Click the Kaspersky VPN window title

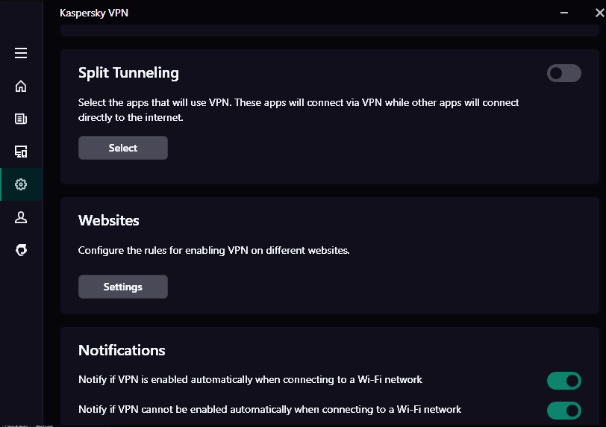click(x=94, y=13)
